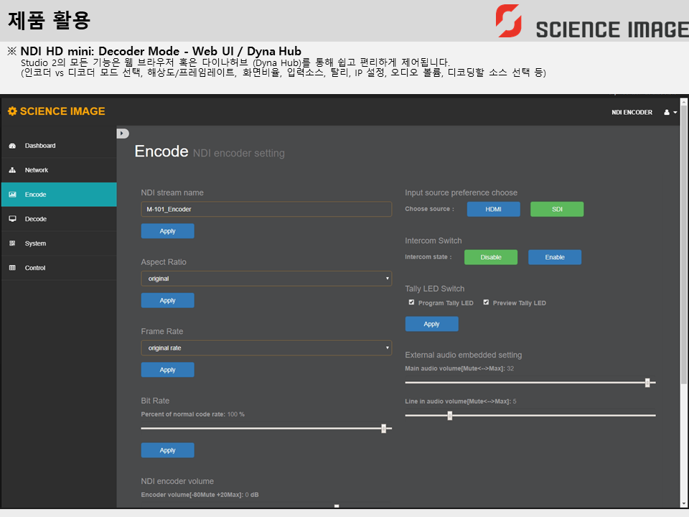Apply the Frame Rate setting
This screenshot has height=517, width=689.
click(167, 370)
